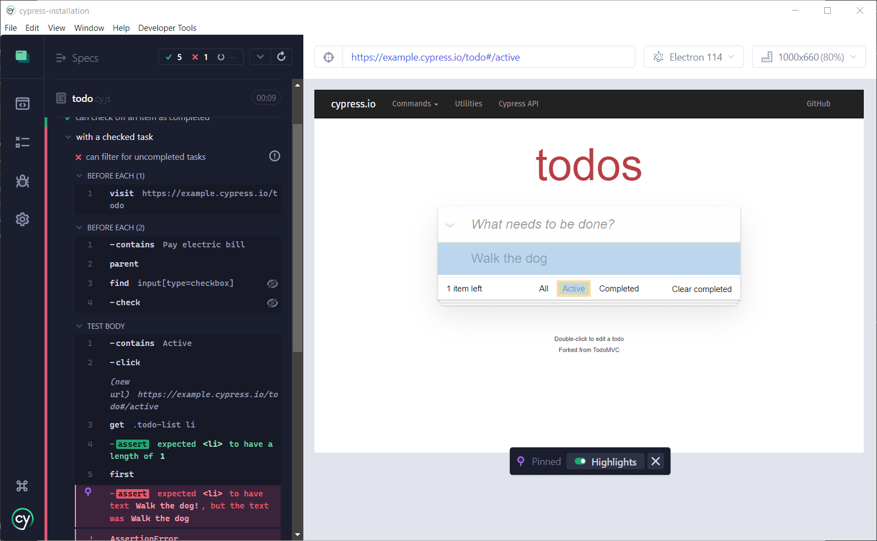Open the Debug bug icon in sidebar

click(x=23, y=181)
